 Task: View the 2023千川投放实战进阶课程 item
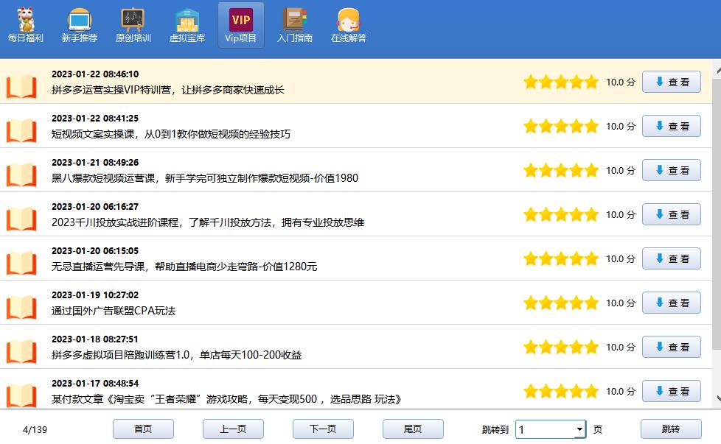tap(672, 214)
